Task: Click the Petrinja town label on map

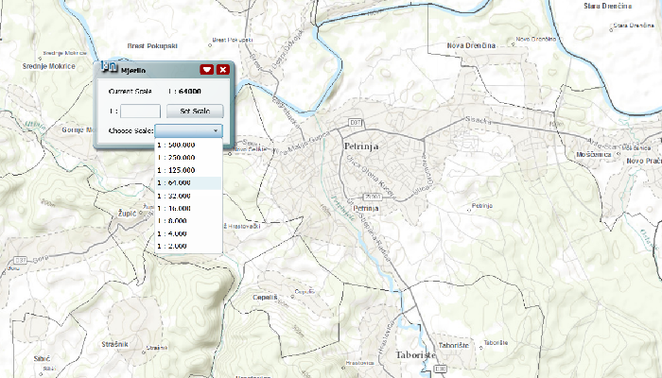Action: 361,147
